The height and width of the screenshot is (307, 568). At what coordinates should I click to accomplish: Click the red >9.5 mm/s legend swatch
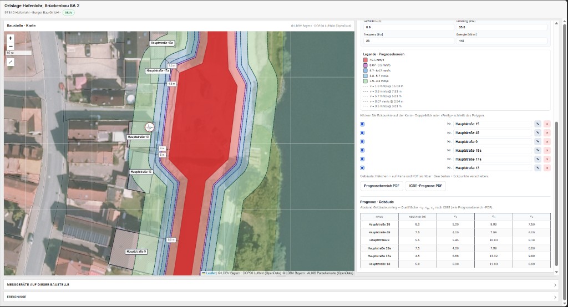tap(366, 60)
